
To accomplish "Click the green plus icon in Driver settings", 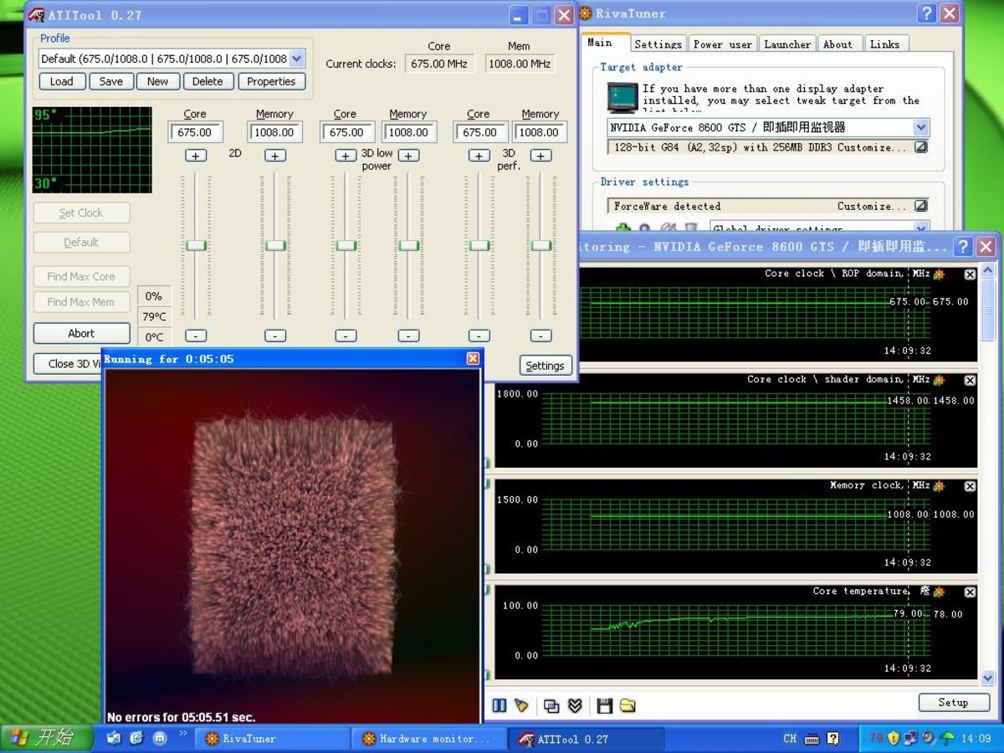I will click(622, 228).
